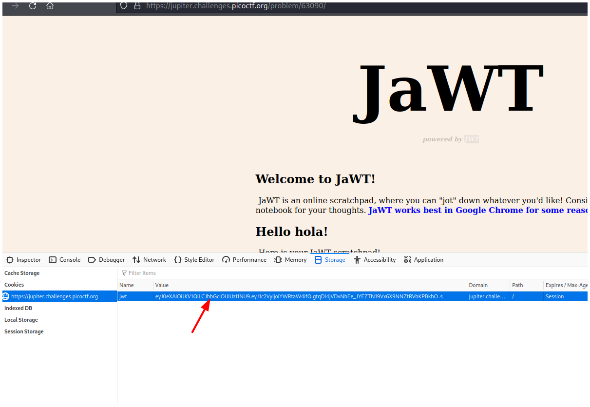Open the Memory panel
The width and height of the screenshot is (590, 407).
(x=291, y=260)
